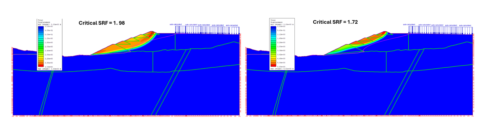Click the 3.60e+00 legend value
Screen dimensions: 486x128
pyautogui.click(x=49, y=62)
